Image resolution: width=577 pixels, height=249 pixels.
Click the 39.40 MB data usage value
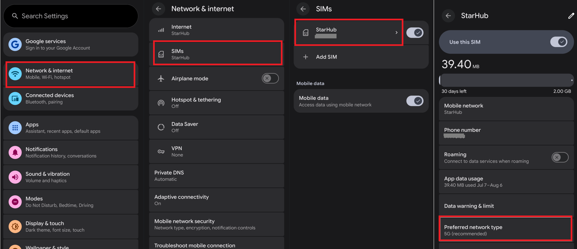pos(460,64)
